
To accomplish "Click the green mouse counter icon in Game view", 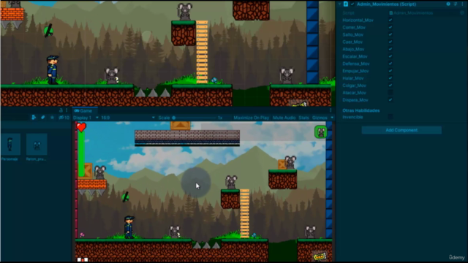I will click(x=321, y=132).
